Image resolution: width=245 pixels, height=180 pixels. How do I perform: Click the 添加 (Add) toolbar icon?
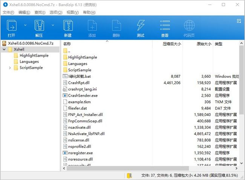click(92, 26)
